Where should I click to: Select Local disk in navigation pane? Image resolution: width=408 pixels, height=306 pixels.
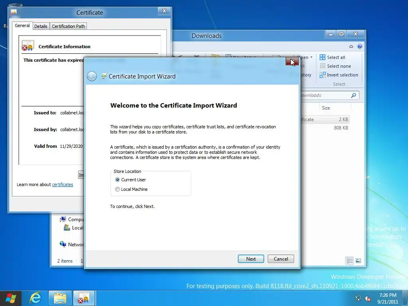click(x=74, y=228)
